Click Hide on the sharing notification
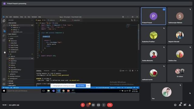This screenshot has width=194, height=109. [x=88, y=86]
